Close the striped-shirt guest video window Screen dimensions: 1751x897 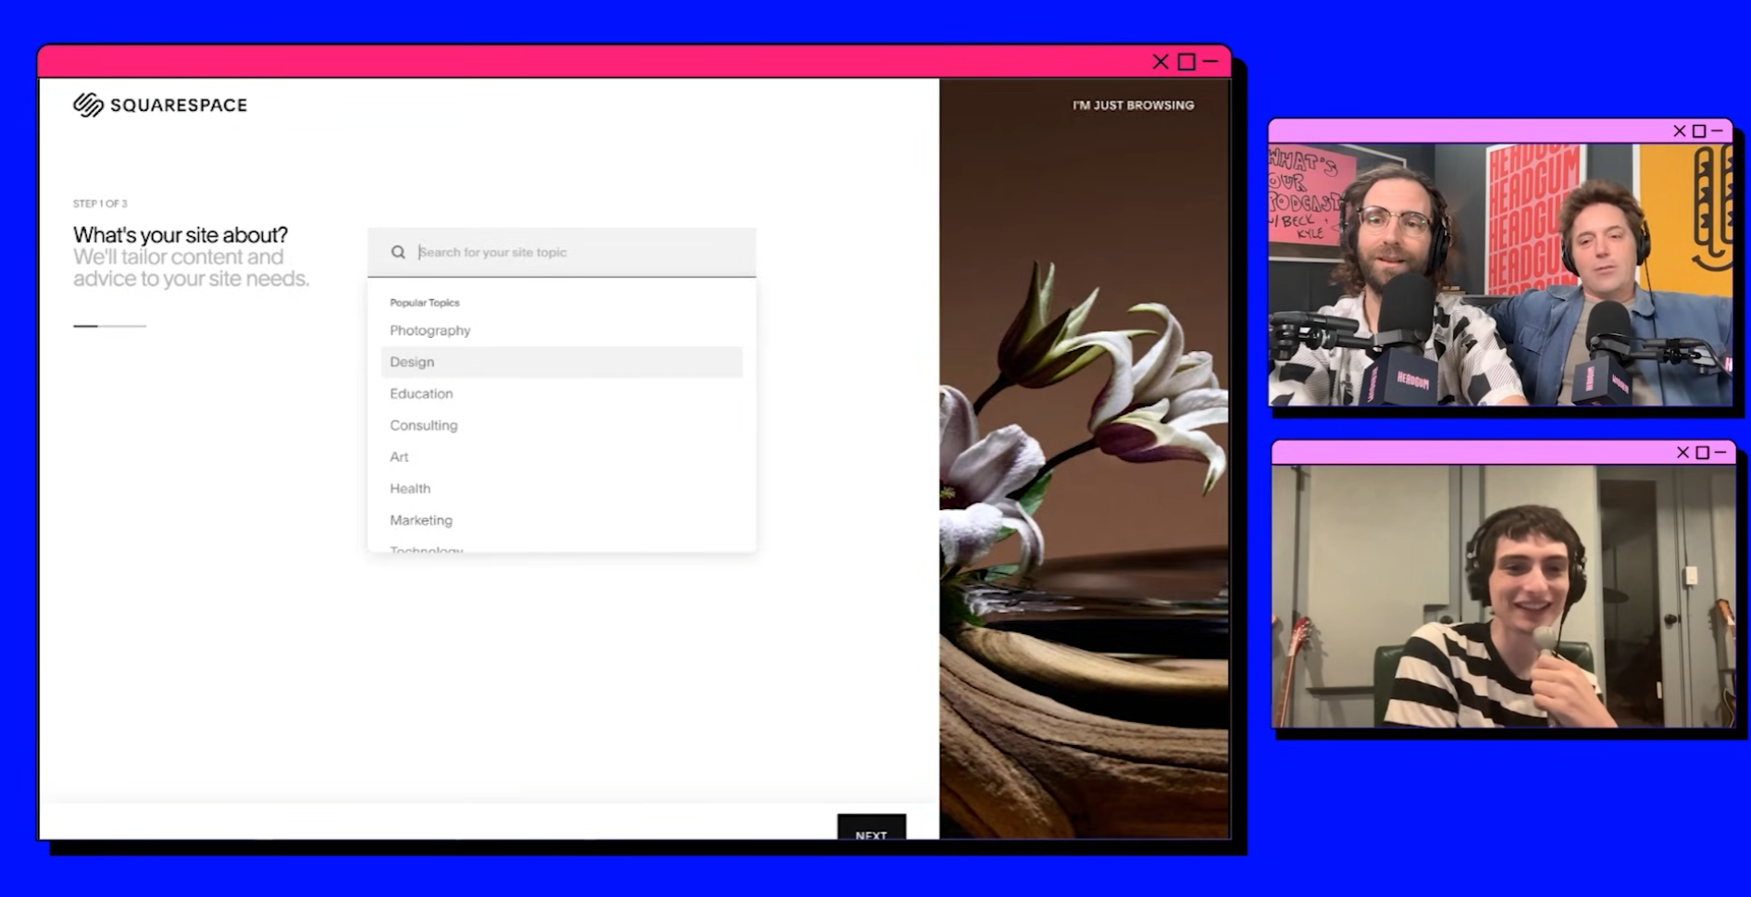coord(1683,453)
